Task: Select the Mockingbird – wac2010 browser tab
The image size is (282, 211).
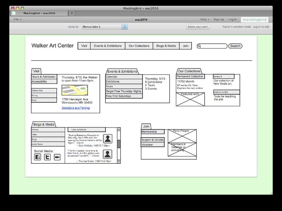Action: [x=39, y=13]
